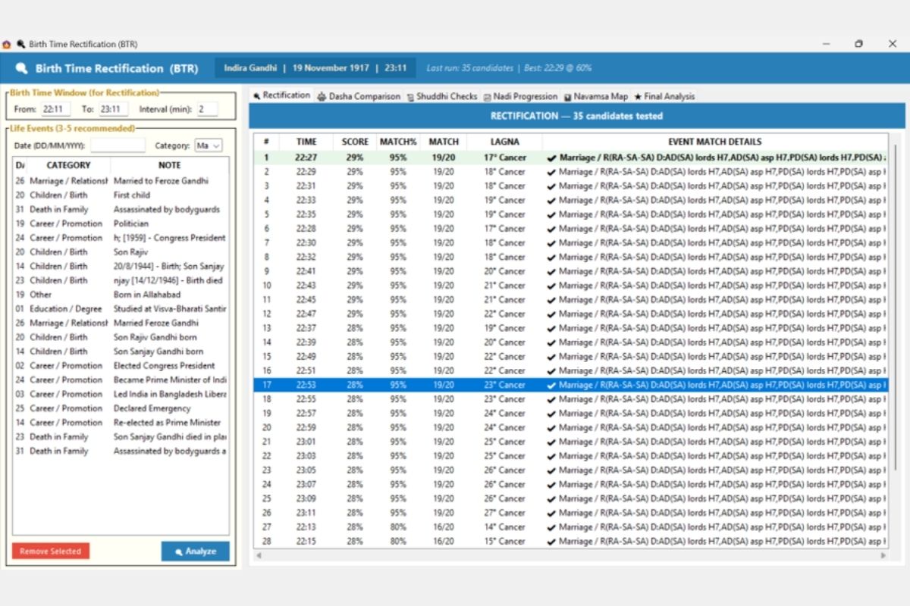
Task: Click the checkmark in the 22:27 candidate row
Action: click(x=551, y=158)
